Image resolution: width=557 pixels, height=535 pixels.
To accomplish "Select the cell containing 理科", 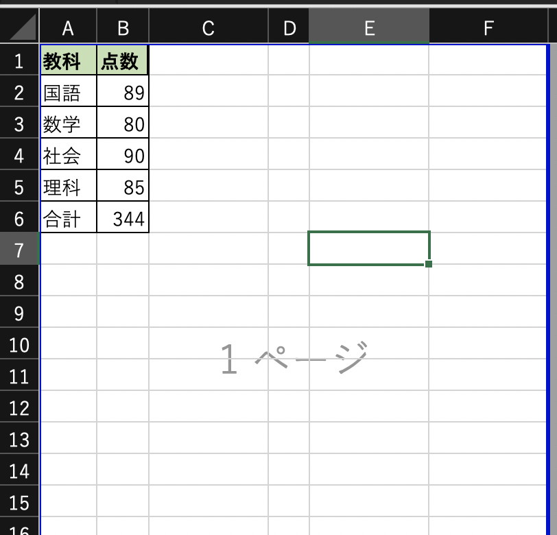I will click(x=68, y=186).
